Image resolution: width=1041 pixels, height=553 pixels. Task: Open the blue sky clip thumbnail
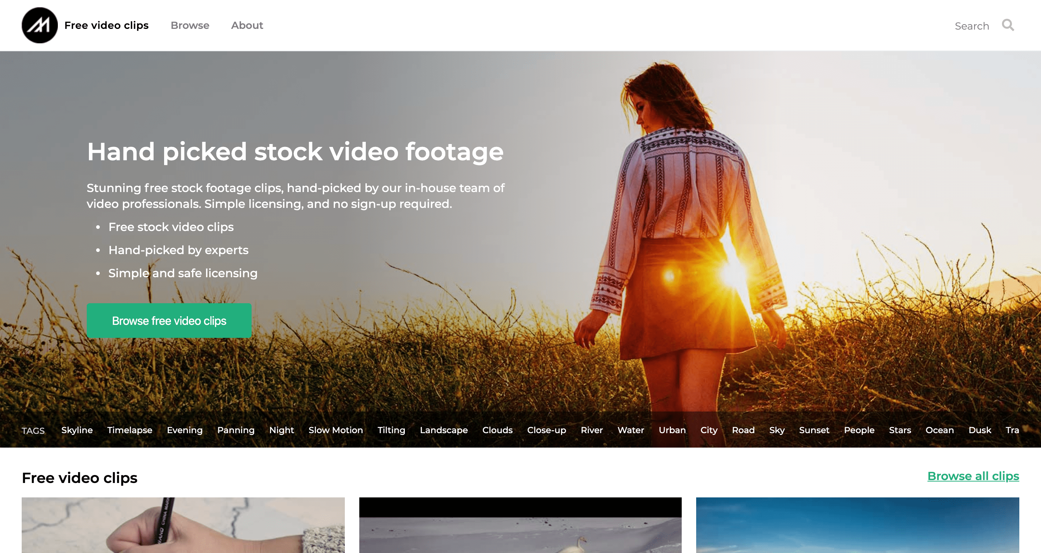pyautogui.click(x=857, y=525)
